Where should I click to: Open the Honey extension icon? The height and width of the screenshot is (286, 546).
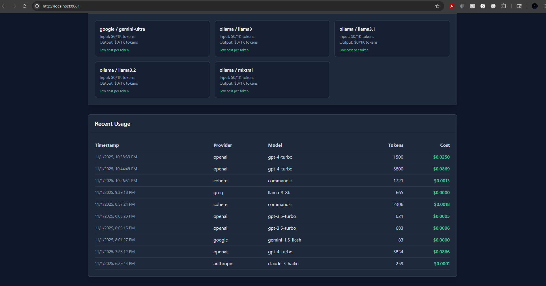[x=472, y=6]
